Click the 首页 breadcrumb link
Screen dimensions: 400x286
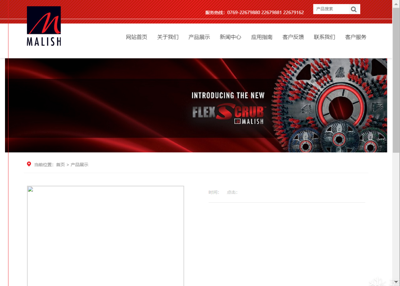point(60,165)
